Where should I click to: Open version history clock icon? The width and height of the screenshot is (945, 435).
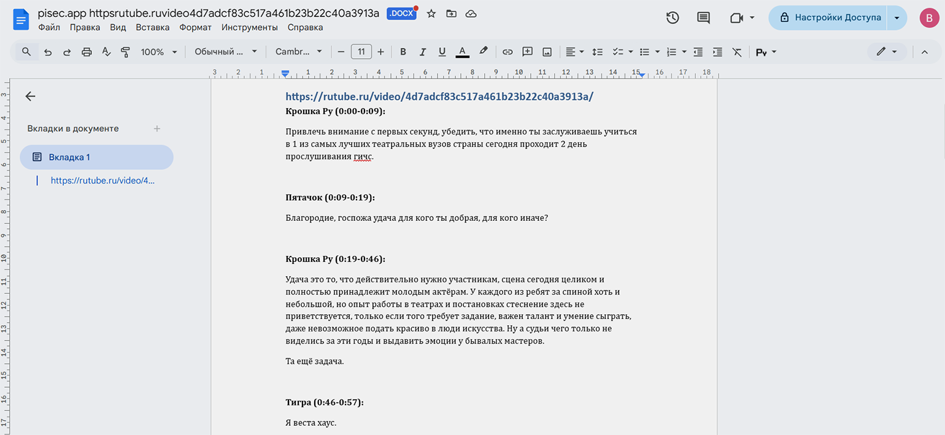[x=673, y=18]
